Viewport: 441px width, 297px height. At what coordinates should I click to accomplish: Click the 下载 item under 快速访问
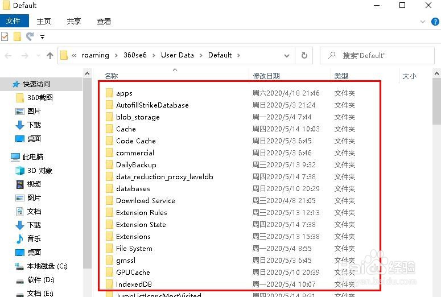(34, 125)
